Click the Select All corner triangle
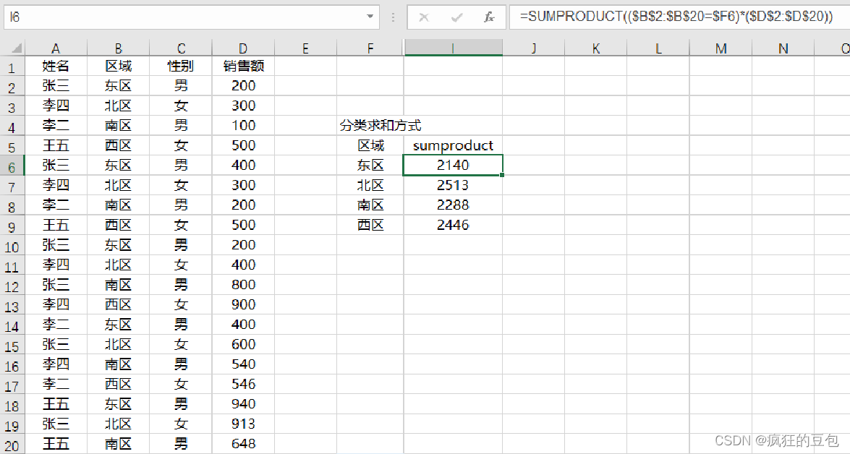 coord(16,48)
